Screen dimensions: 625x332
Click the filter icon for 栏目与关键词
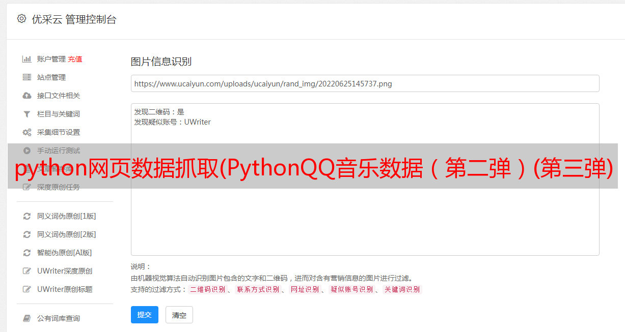(x=27, y=114)
